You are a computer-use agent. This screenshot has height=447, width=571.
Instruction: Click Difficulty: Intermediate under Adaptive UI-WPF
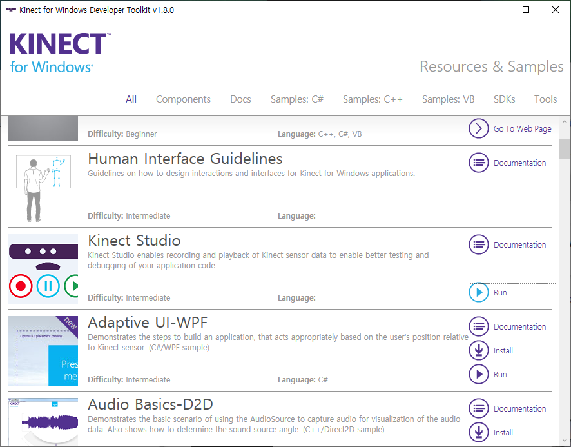pyautogui.click(x=129, y=380)
